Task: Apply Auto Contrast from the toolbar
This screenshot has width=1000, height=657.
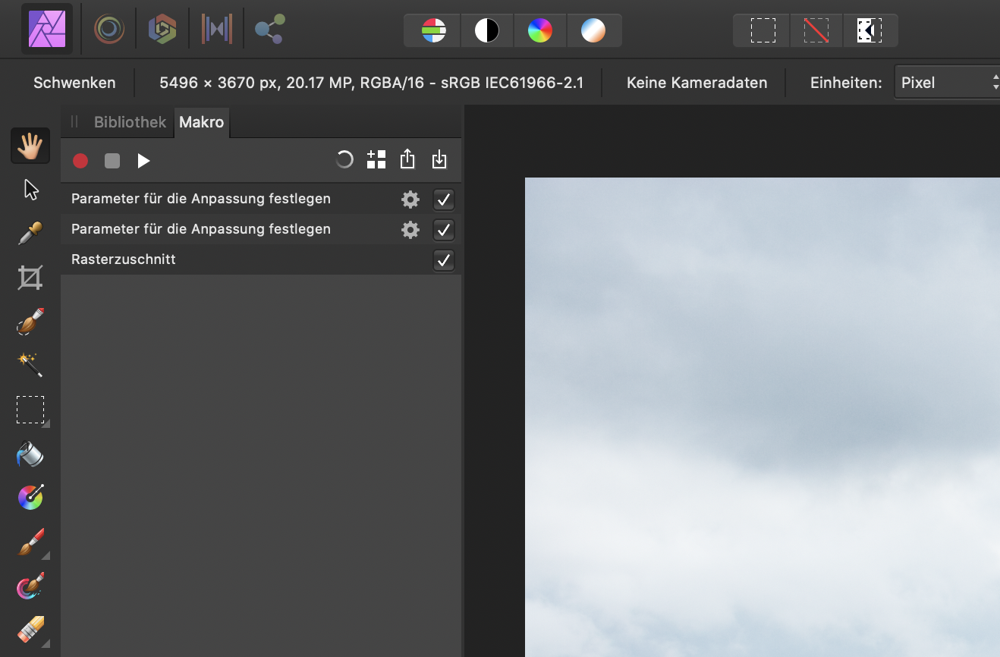Action: coord(487,30)
